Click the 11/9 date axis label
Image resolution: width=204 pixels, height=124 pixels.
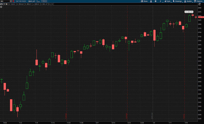36,123
